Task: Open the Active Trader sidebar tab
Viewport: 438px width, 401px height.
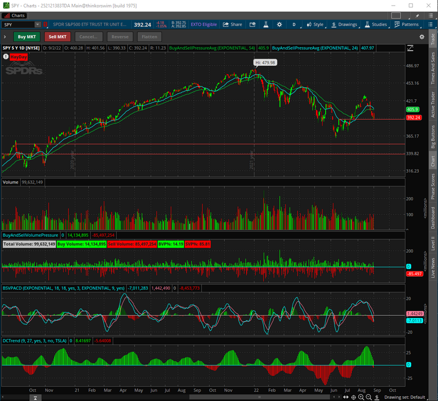Action: click(432, 104)
